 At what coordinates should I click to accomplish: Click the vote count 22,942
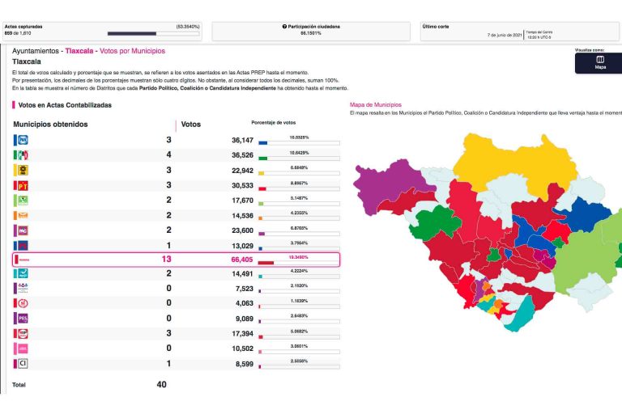(242, 171)
